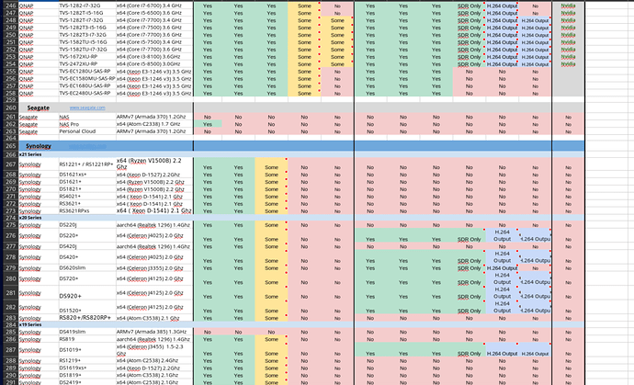Select the x20 Series subheading
Viewport: 634px width, 385px height.
pyautogui.click(x=30, y=218)
